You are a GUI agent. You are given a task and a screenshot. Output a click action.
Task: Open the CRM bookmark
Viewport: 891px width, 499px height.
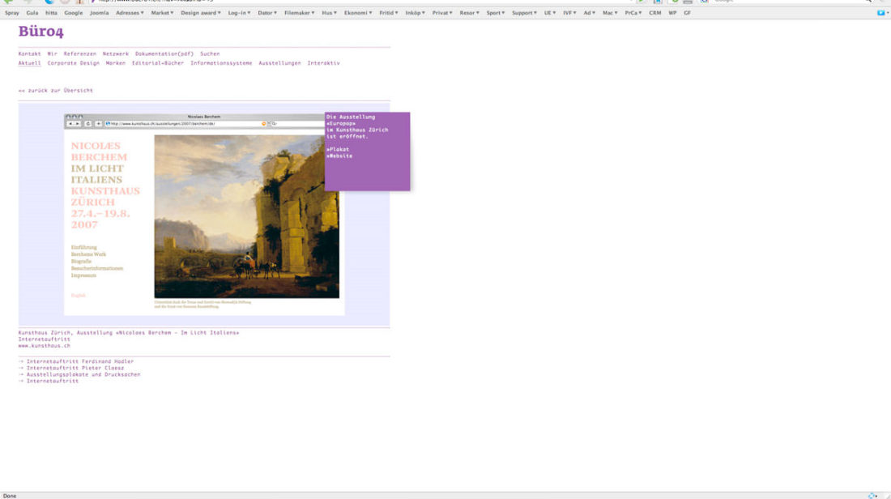[x=654, y=12]
